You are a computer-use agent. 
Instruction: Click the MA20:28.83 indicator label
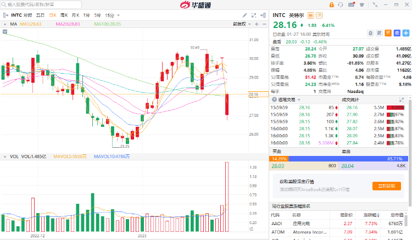pyautogui.click(x=68, y=24)
